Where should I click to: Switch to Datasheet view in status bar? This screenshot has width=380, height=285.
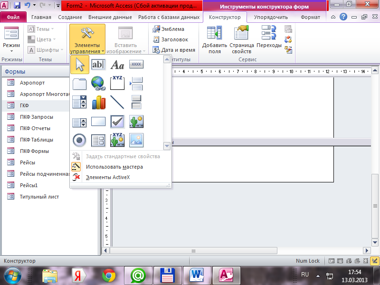coord(340,261)
